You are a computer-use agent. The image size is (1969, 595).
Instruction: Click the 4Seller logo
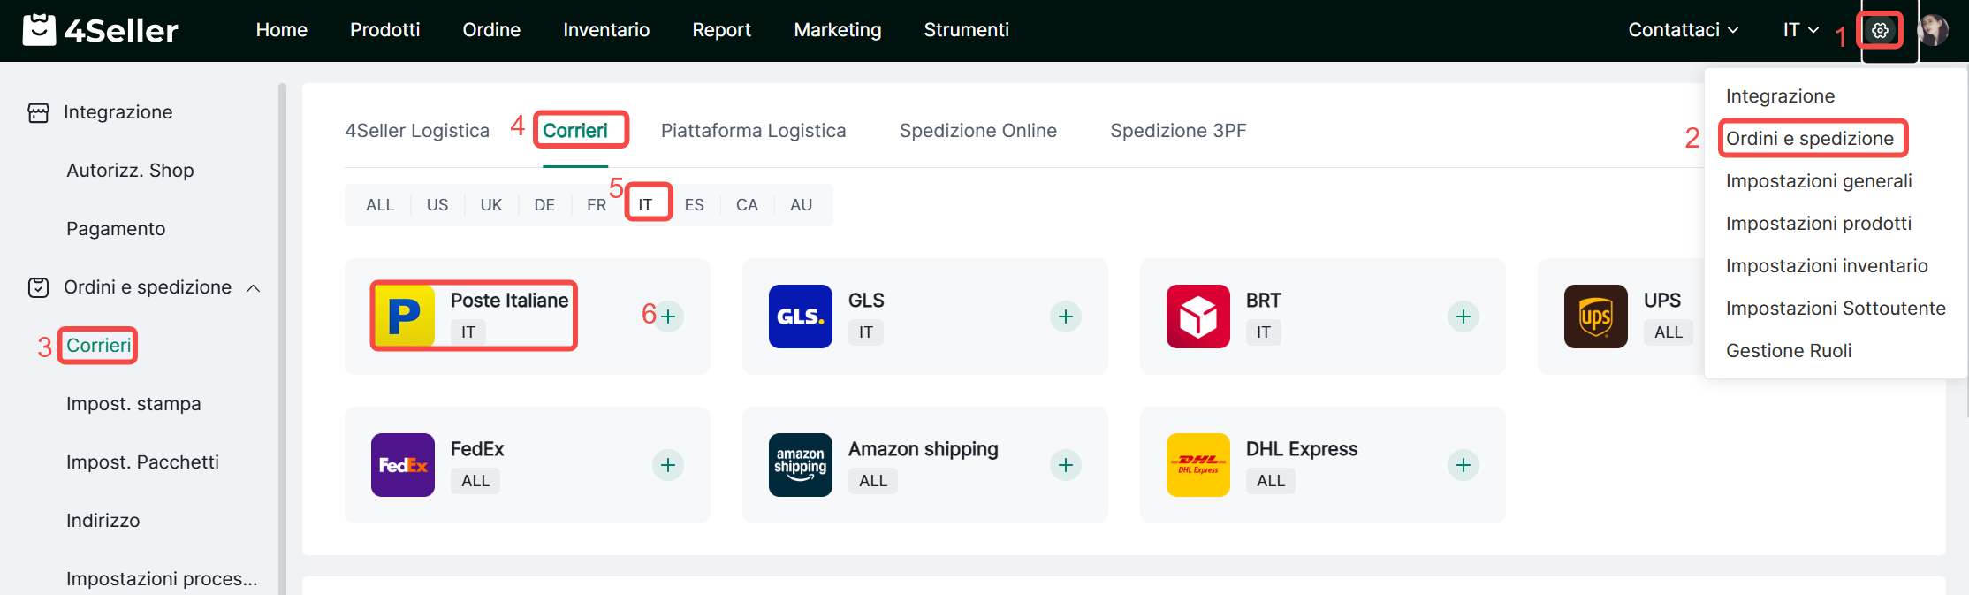click(x=100, y=30)
